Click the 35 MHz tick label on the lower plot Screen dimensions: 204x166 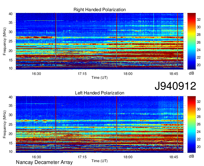pyautogui.click(x=11, y=106)
